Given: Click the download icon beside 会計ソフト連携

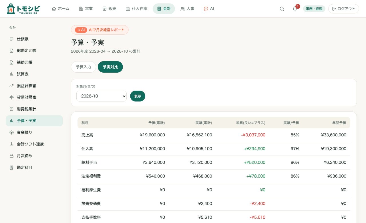Looking at the screenshot, I should [x=11, y=144].
